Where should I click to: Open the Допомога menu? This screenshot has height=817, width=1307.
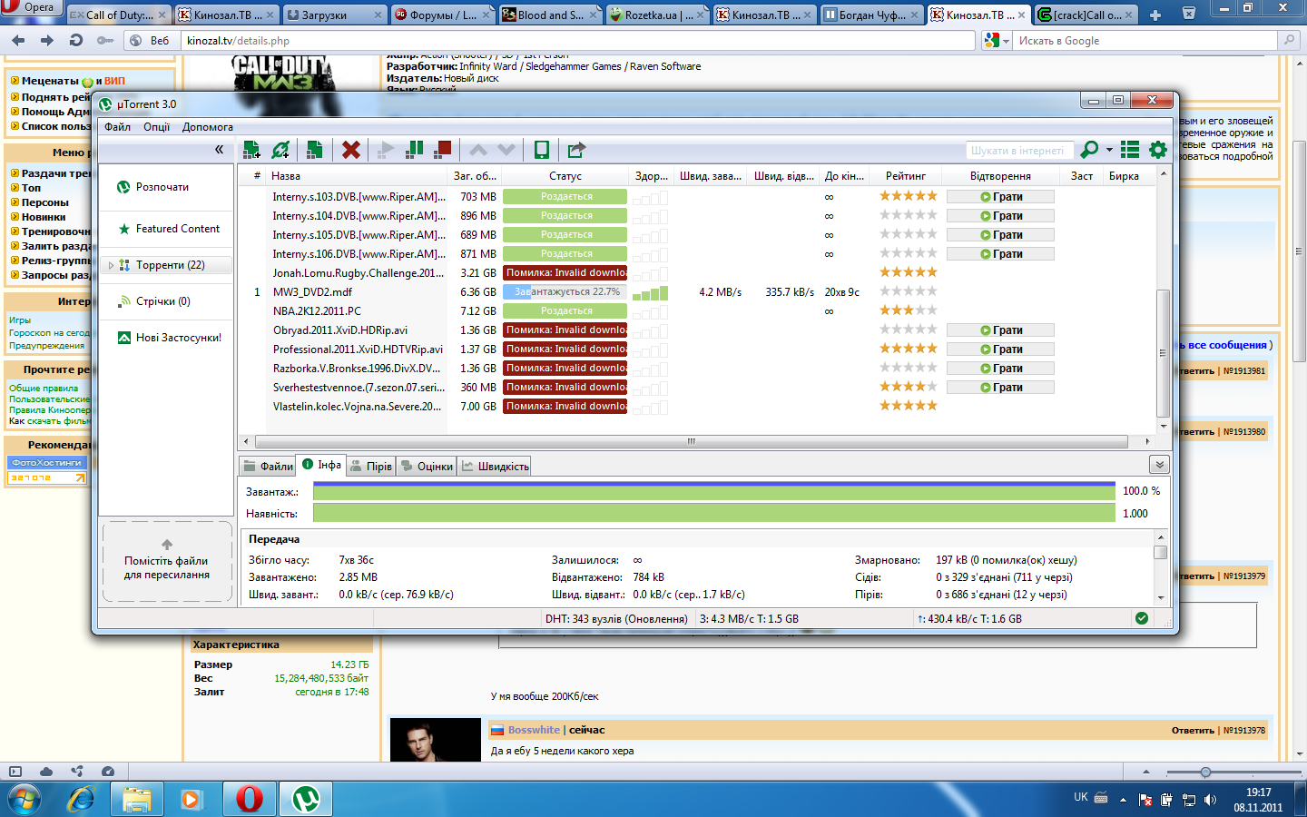pos(208,127)
